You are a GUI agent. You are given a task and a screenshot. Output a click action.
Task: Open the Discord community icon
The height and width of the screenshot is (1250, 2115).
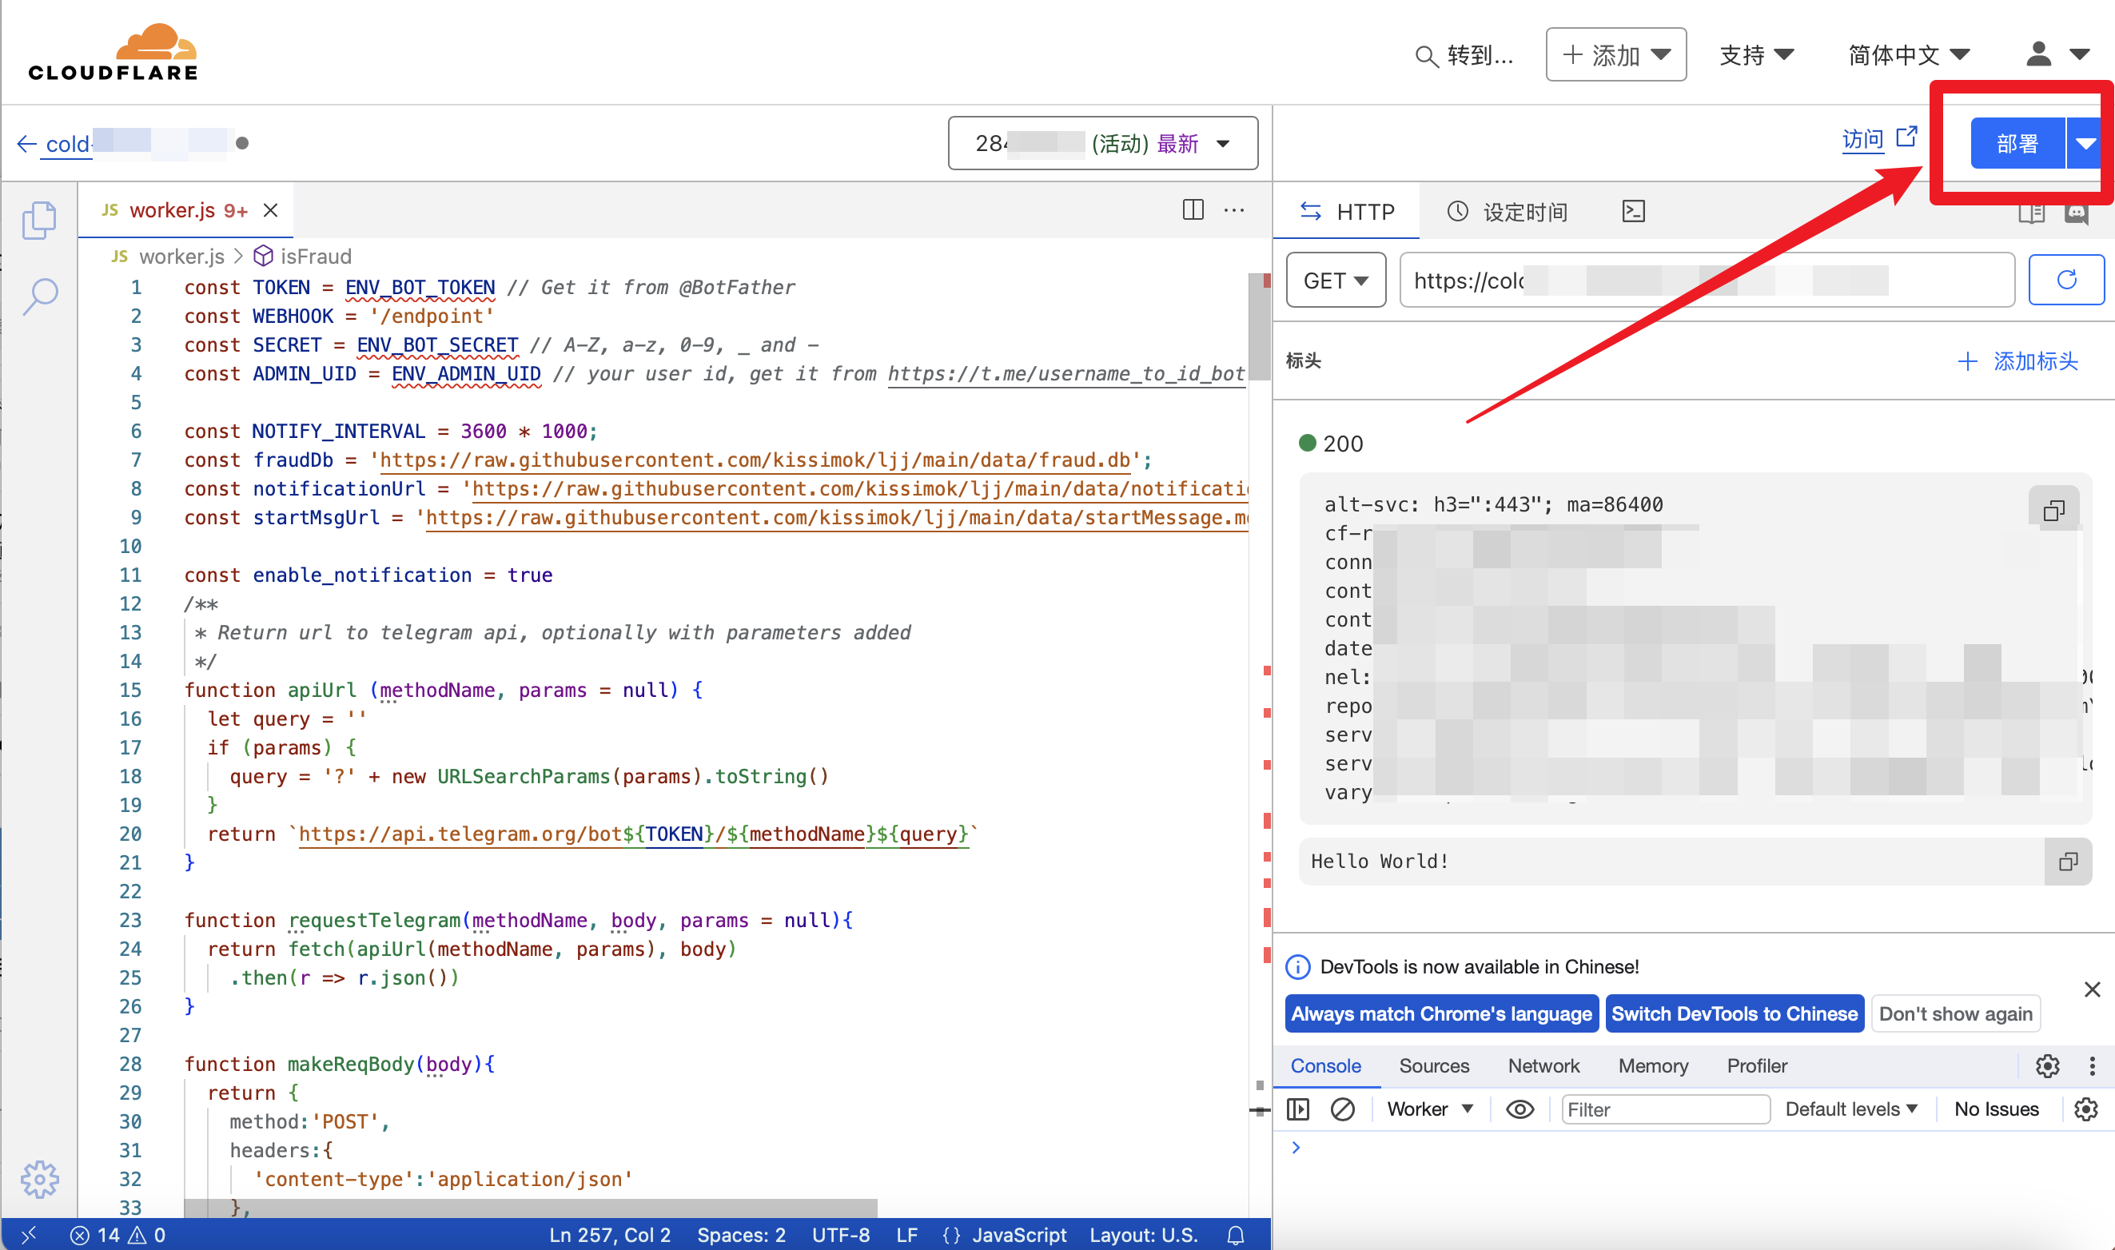(2077, 213)
